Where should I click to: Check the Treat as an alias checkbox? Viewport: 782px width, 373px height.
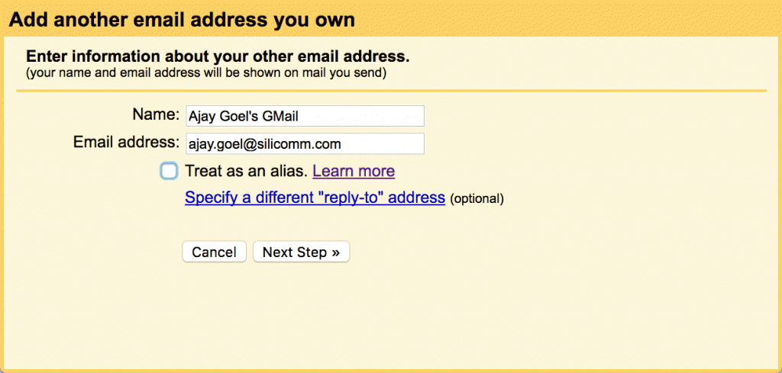point(169,172)
